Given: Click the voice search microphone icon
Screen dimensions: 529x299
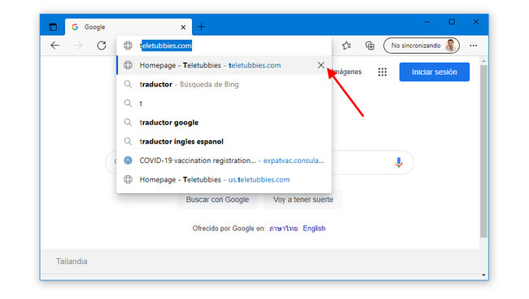Looking at the screenshot, I should 399,162.
